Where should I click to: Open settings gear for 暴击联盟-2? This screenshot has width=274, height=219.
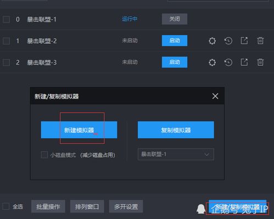212,41
